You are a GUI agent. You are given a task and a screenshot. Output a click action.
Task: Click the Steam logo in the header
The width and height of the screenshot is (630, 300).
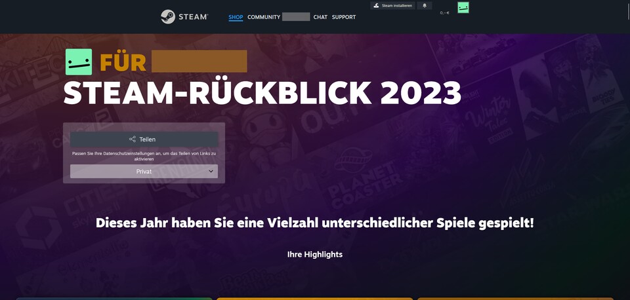pyautogui.click(x=184, y=16)
